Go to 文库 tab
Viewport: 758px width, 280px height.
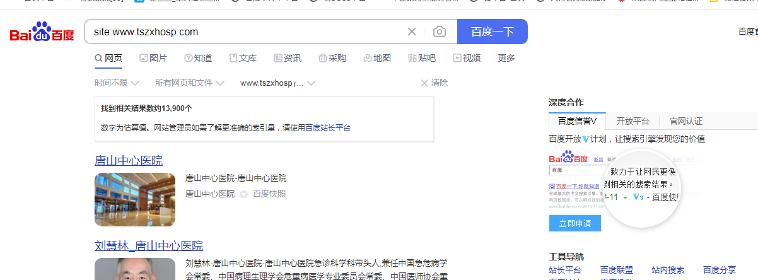[243, 58]
